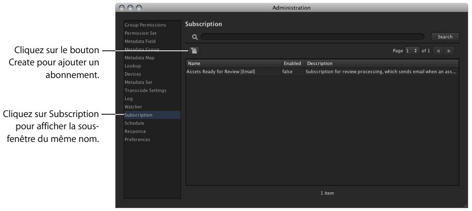The width and height of the screenshot is (472, 211).
Task: Select Log in the sidebar
Action: [x=128, y=98]
